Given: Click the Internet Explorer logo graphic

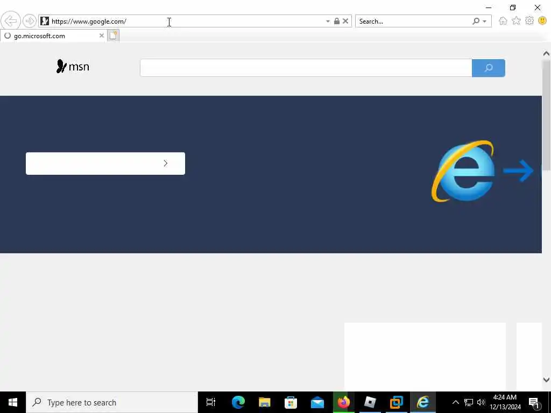Looking at the screenshot, I should [463, 171].
